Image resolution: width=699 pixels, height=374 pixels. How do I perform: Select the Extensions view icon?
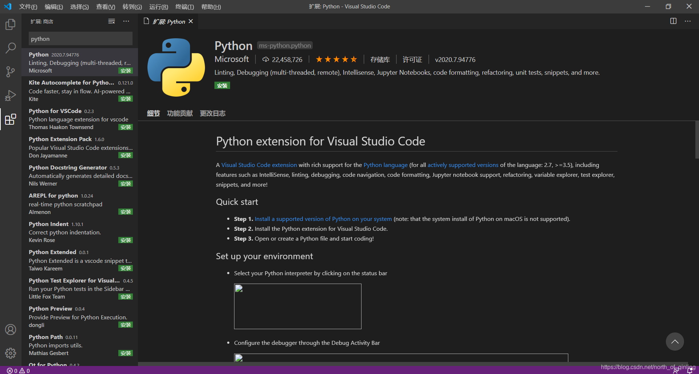11,119
